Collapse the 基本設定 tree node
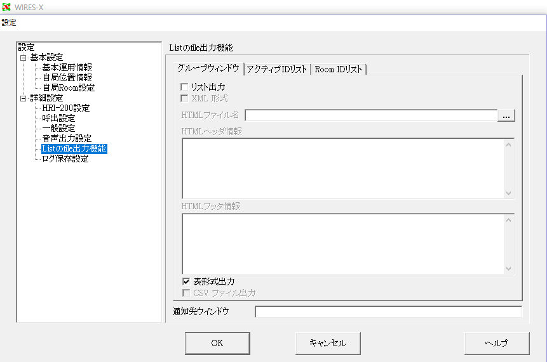Viewport: 547px width, 362px height. click(x=23, y=58)
